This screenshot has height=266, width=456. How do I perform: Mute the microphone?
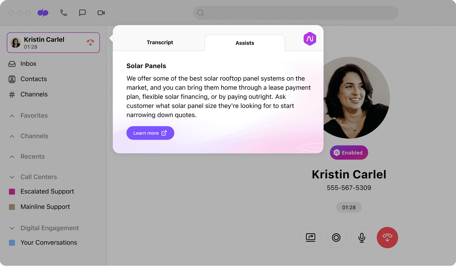[362, 238]
